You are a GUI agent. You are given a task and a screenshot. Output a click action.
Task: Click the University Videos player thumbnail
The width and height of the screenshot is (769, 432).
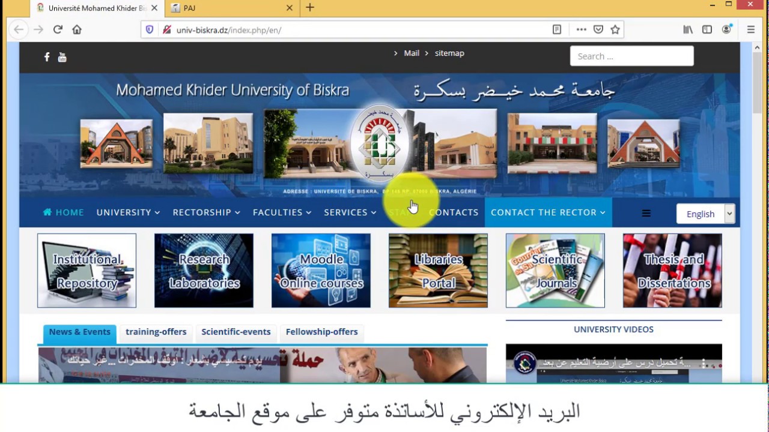click(x=614, y=364)
